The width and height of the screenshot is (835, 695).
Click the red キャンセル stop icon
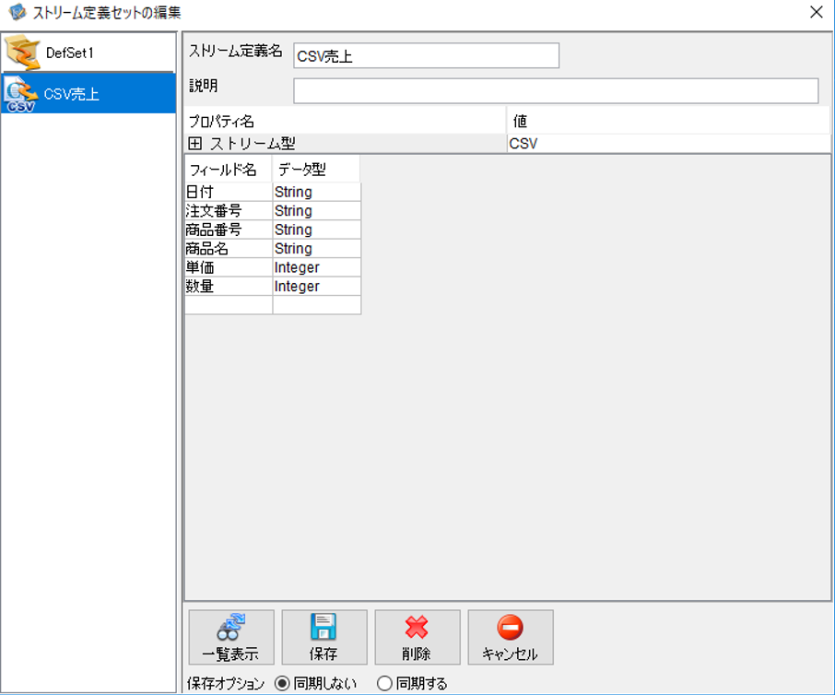(x=511, y=627)
